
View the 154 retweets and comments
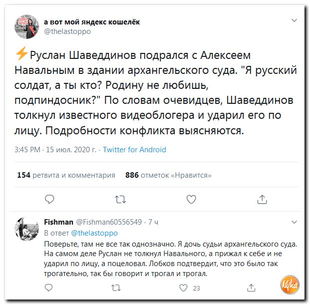pyautogui.click(x=66, y=175)
